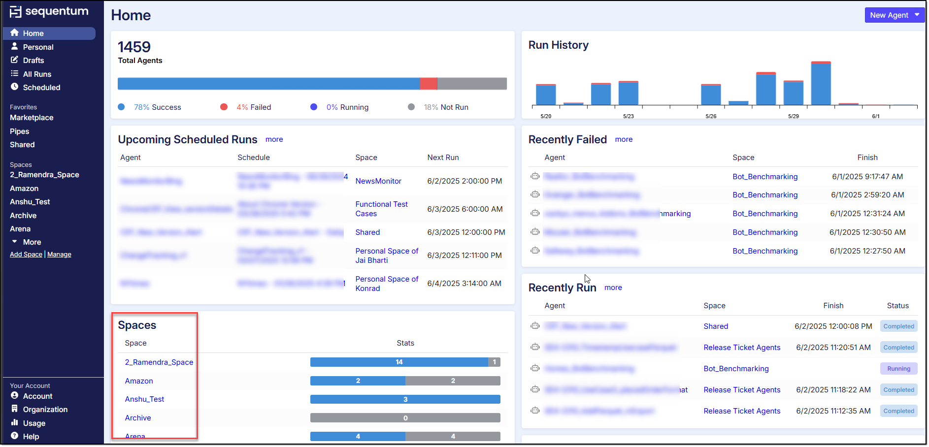Click the Organization building icon
Viewport: 929px width, 447px height.
click(x=15, y=409)
